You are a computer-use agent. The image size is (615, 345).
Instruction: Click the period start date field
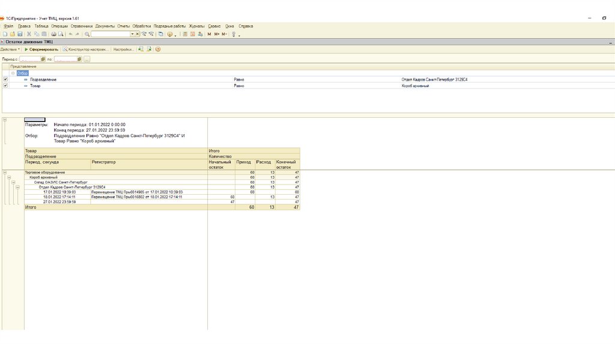tap(30, 60)
